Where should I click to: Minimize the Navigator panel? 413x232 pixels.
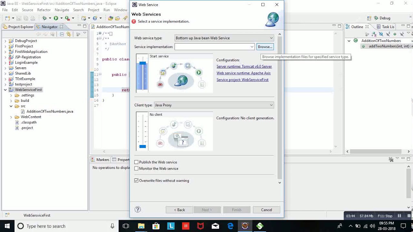tap(79, 26)
